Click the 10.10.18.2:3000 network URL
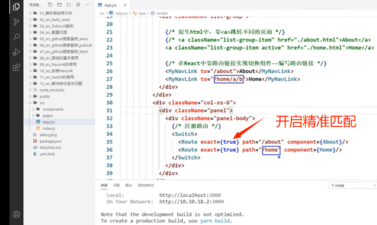Image resolution: width=377 pixels, height=225 pixels. tap(191, 201)
